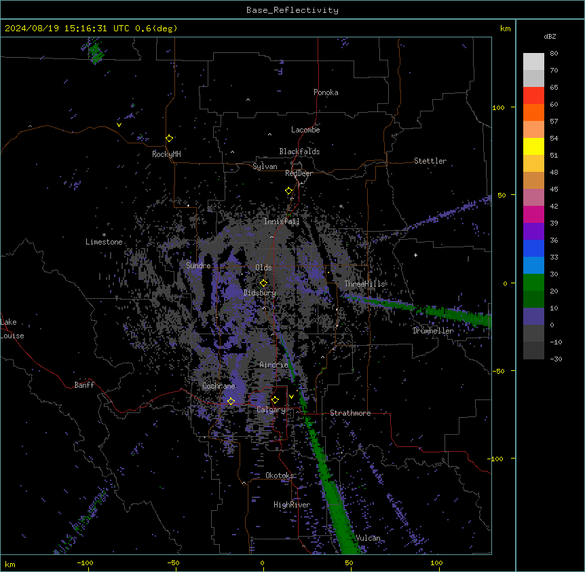Click the Cochrane town label
Screen dimensions: 585x572
click(219, 386)
